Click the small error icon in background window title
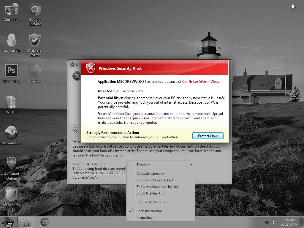Image resolution: width=304 pixels, height=228 pixels. 72,65
